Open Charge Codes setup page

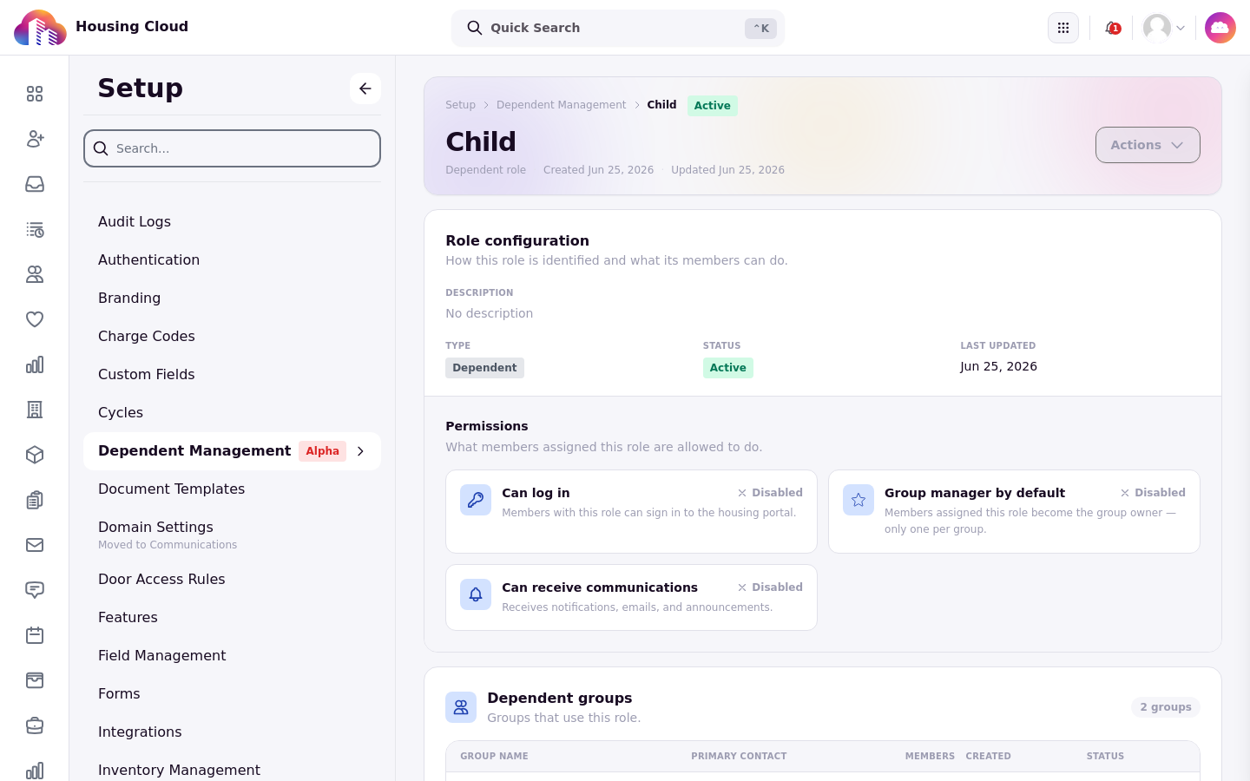(147, 336)
